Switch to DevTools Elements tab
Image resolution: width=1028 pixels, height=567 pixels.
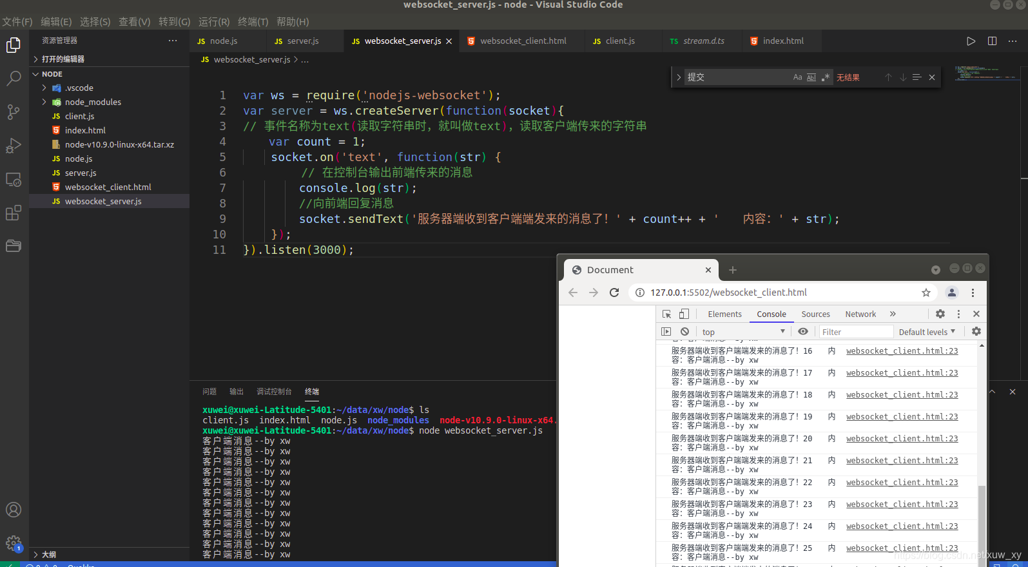[724, 314]
